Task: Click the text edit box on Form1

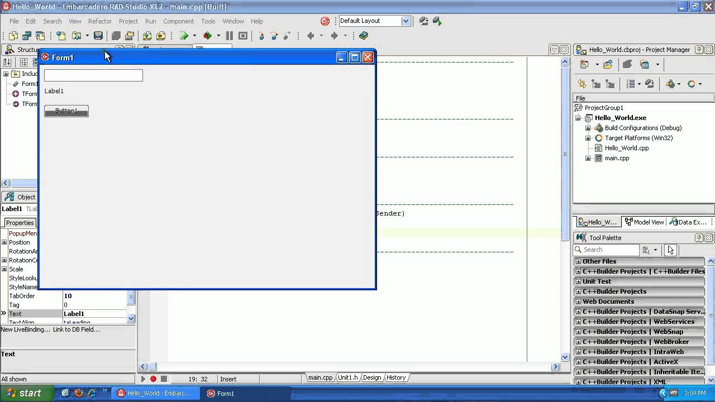Action: tap(93, 75)
